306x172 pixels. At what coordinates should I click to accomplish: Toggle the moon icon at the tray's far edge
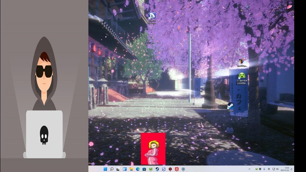coord(291,169)
